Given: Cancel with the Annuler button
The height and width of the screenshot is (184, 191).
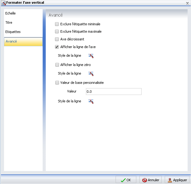Looking at the screenshot, I should pos(151,180).
